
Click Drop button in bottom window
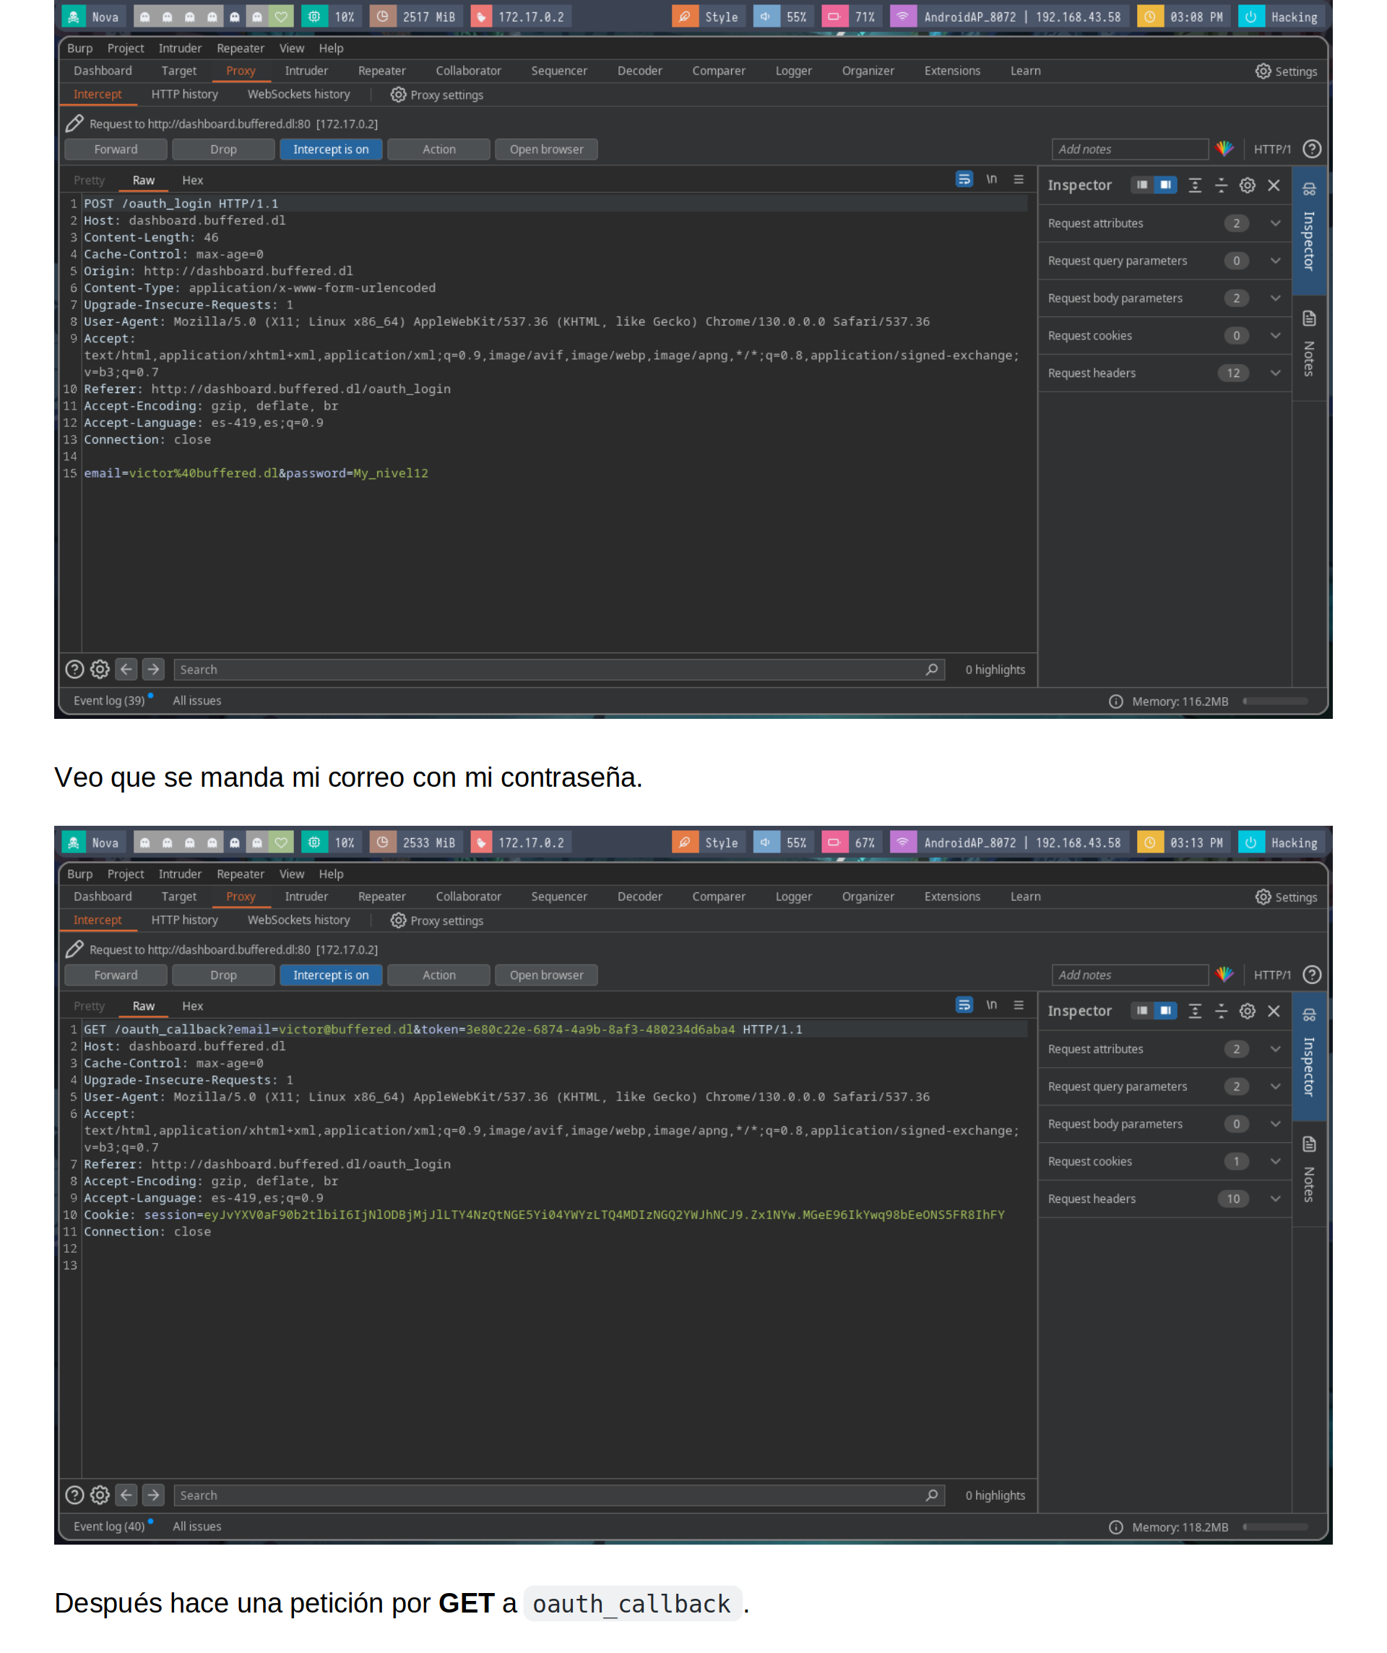tap(223, 975)
